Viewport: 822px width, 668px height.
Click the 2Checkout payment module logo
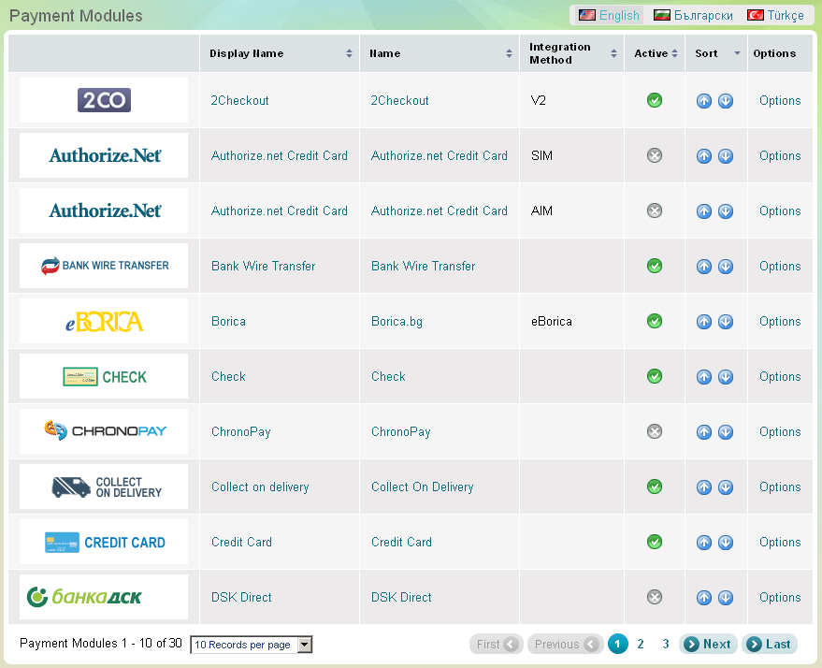(x=103, y=100)
